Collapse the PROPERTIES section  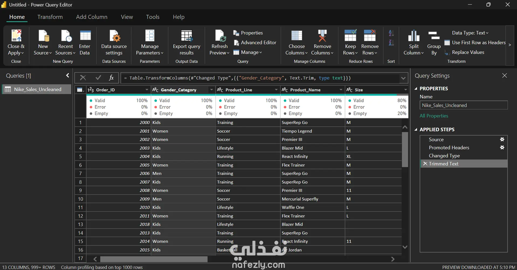[x=416, y=88]
